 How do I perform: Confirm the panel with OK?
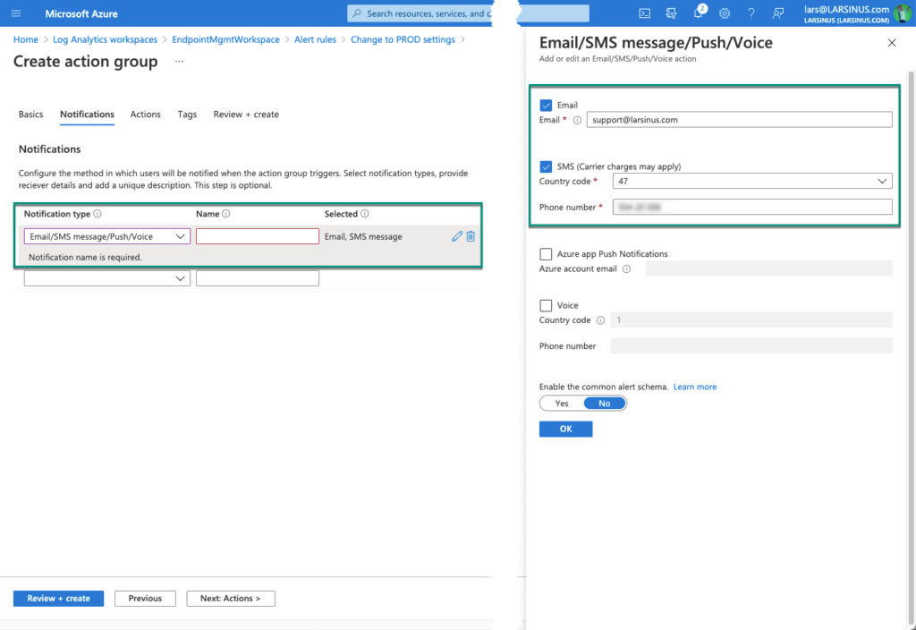tap(565, 429)
